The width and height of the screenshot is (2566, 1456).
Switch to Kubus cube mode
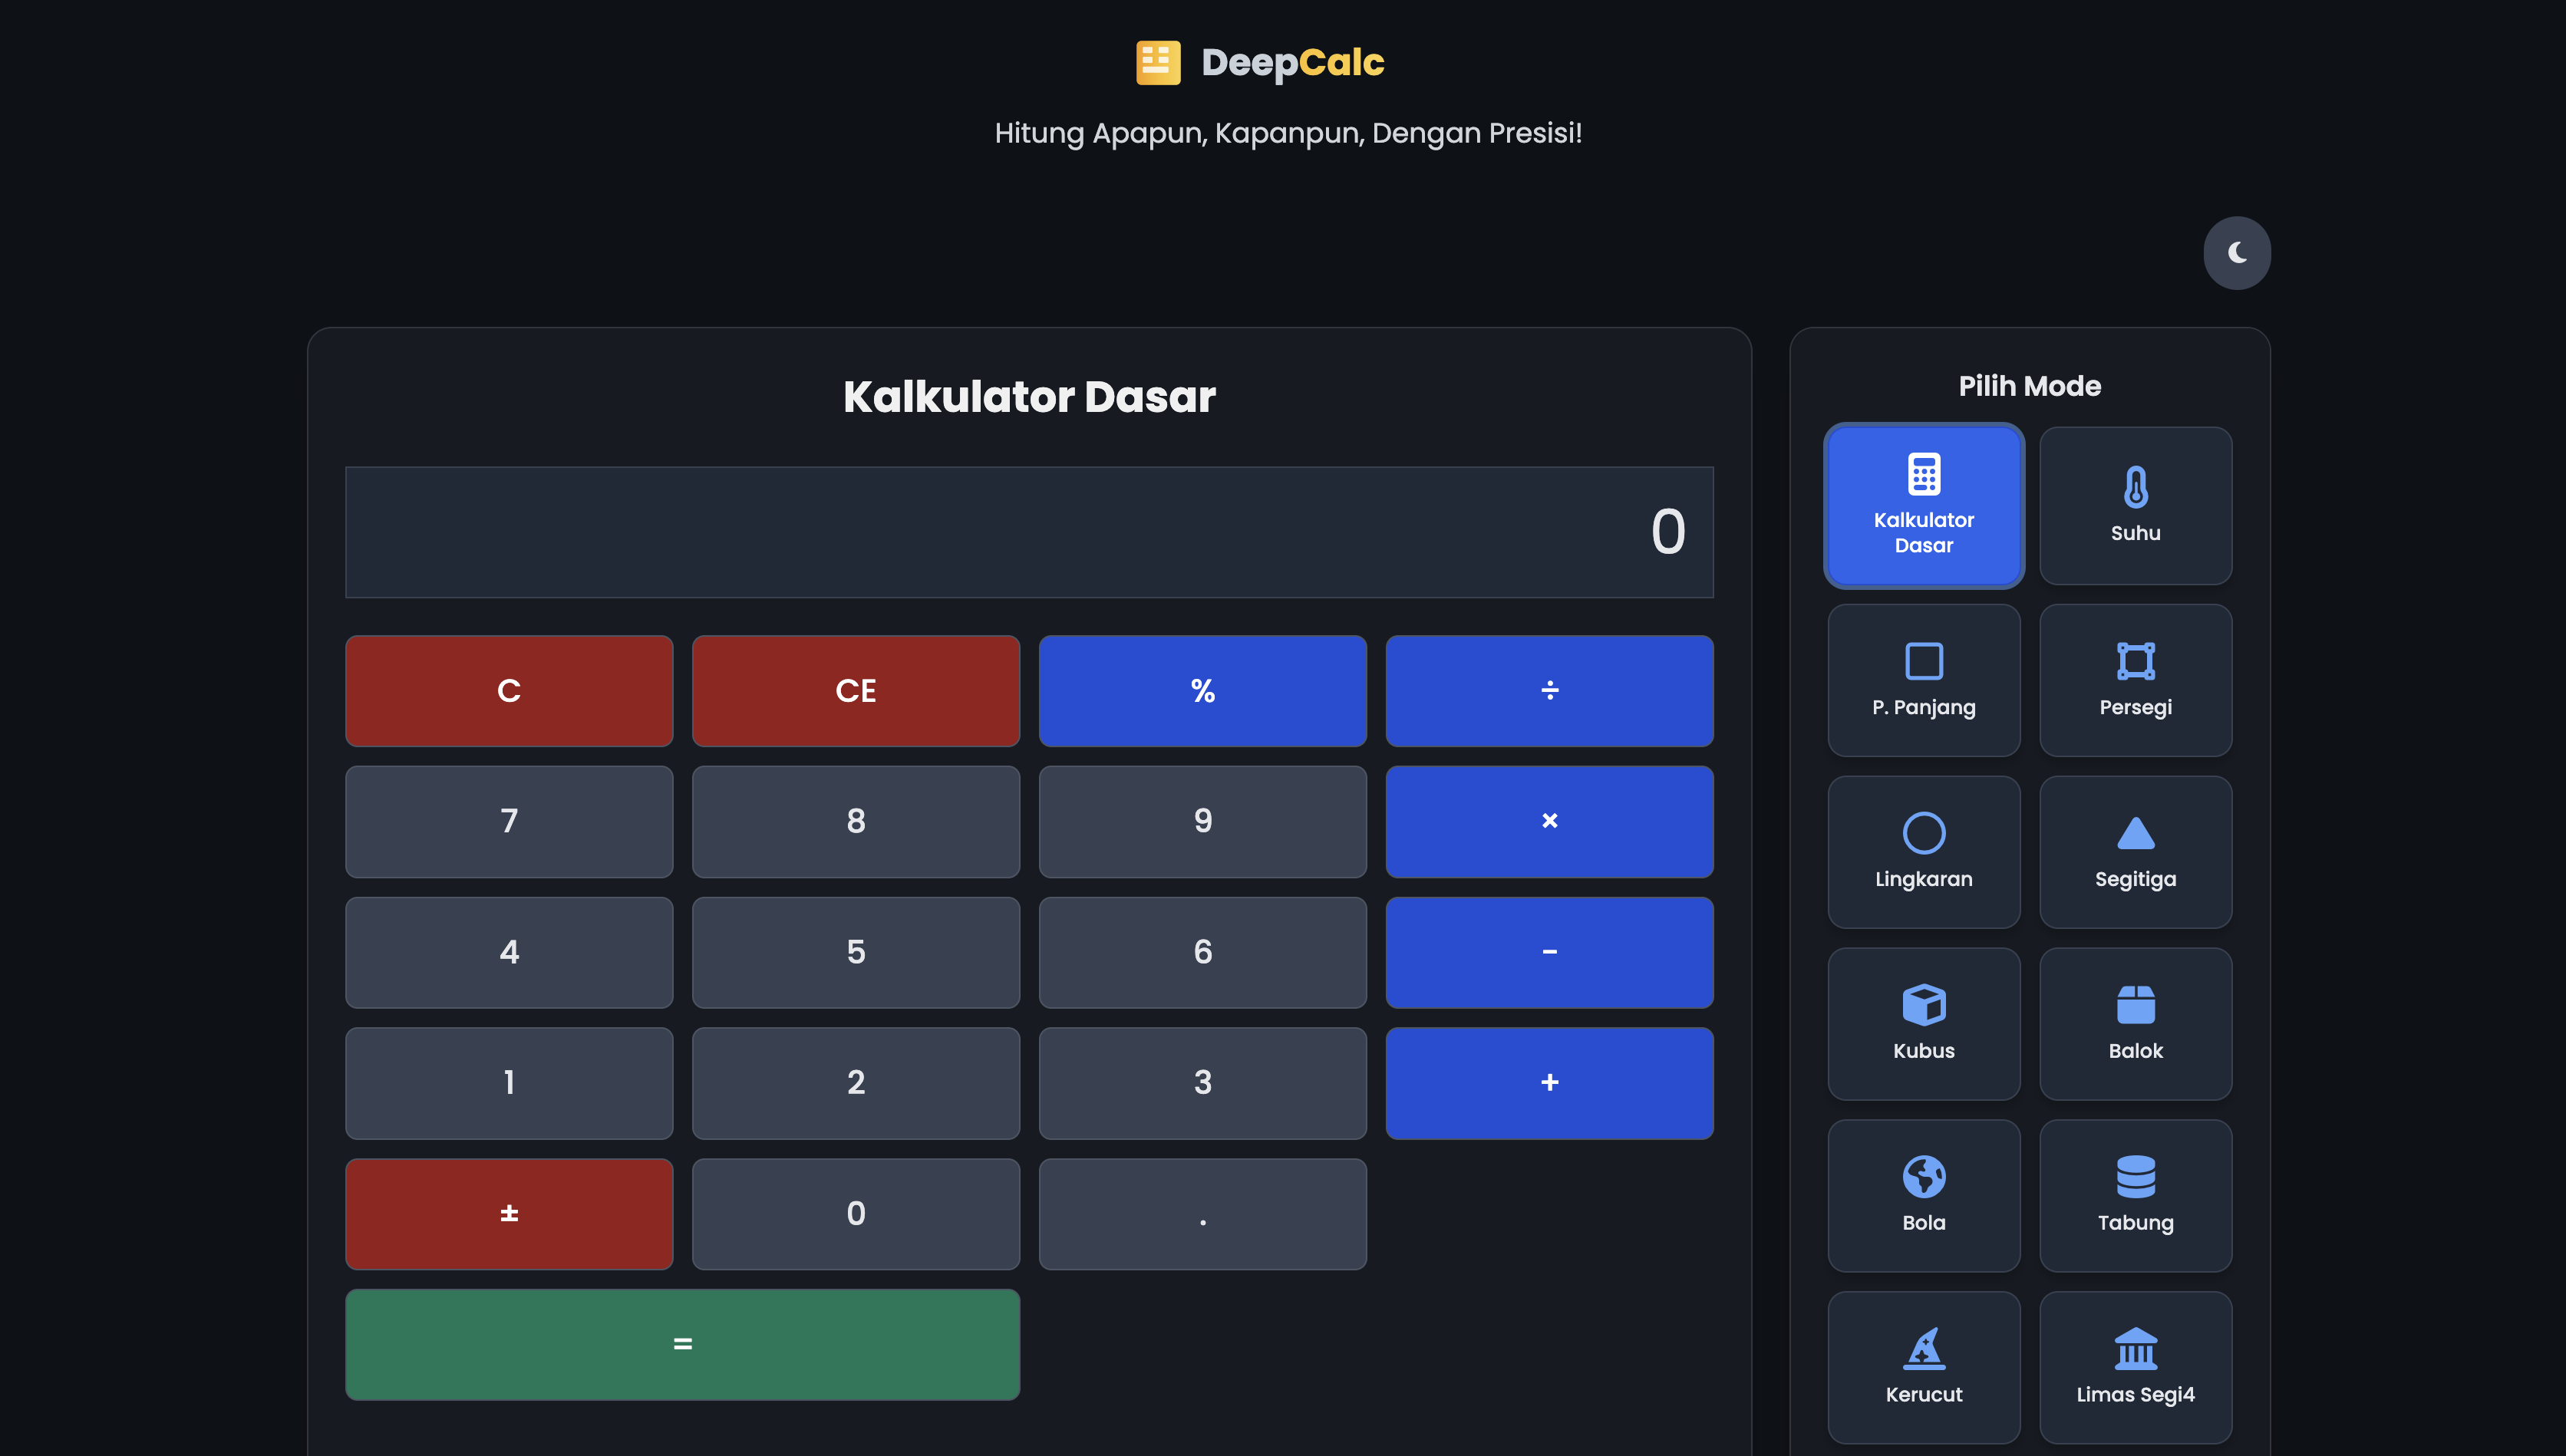tap(1923, 1024)
